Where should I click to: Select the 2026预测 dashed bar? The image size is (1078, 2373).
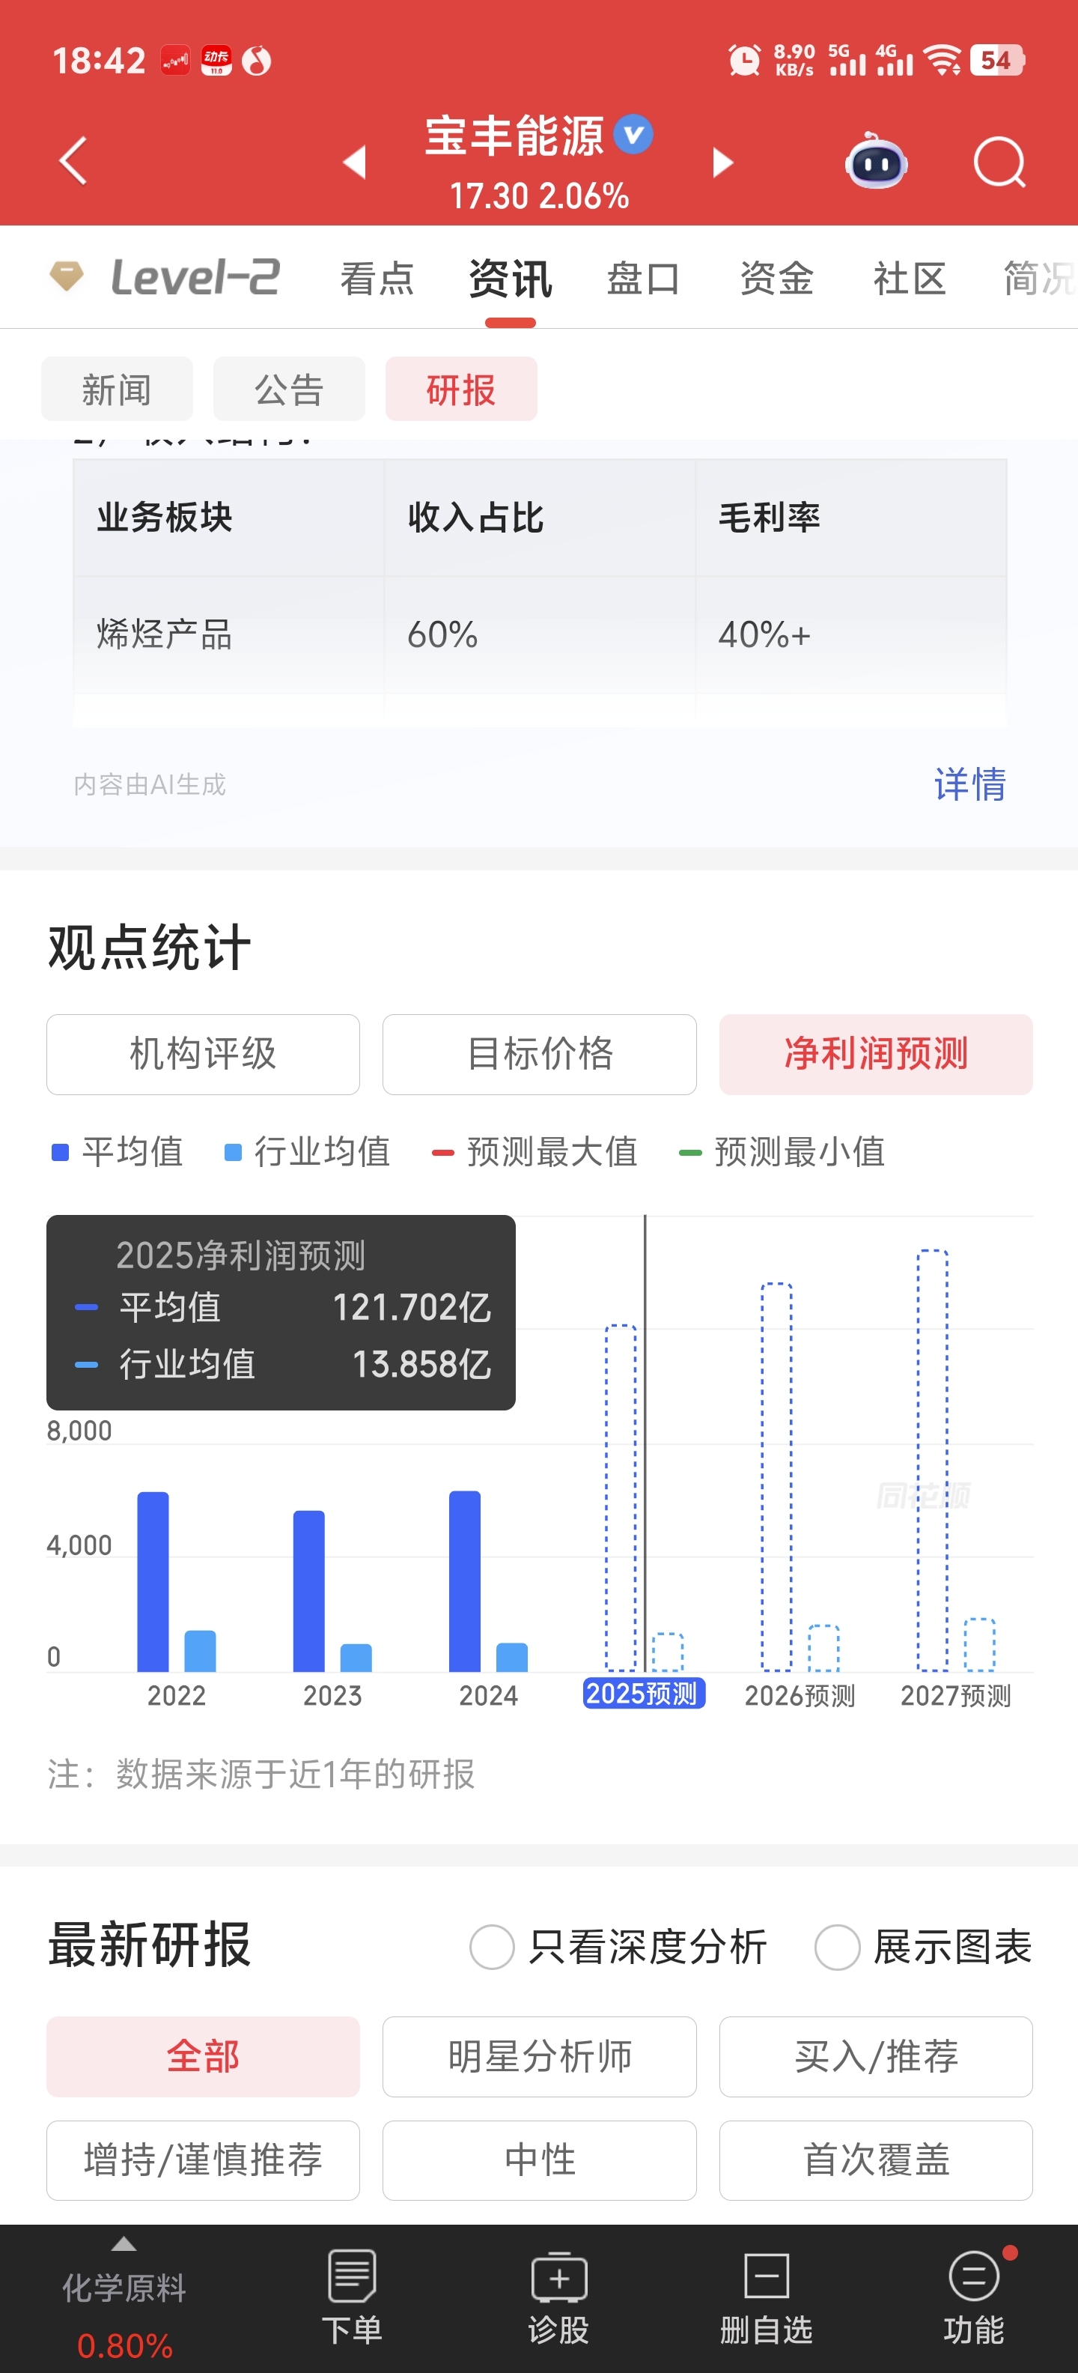click(x=776, y=1476)
